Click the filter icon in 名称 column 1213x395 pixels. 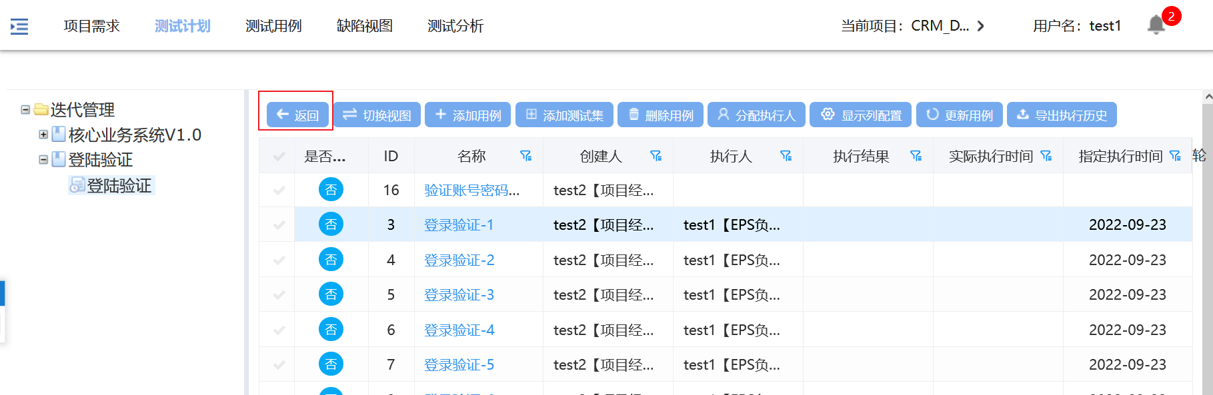click(525, 156)
